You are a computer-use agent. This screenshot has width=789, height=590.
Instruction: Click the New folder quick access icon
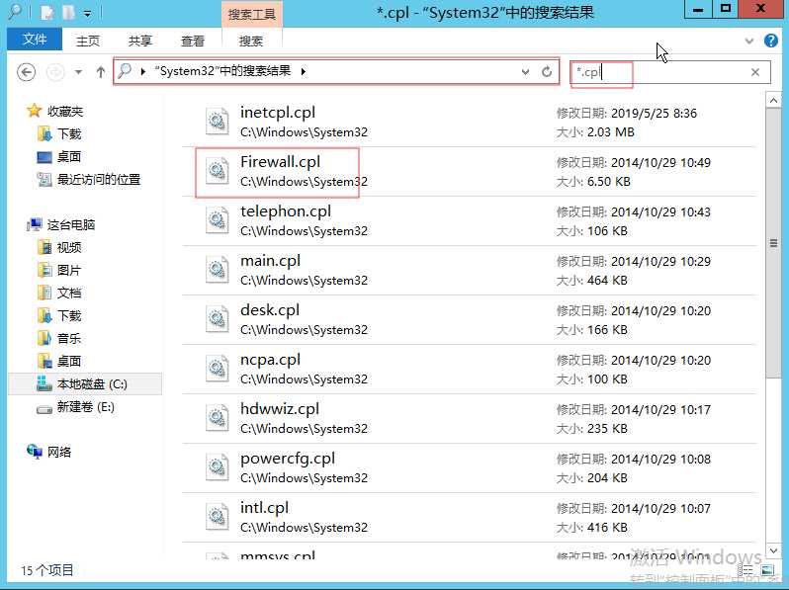[68, 13]
